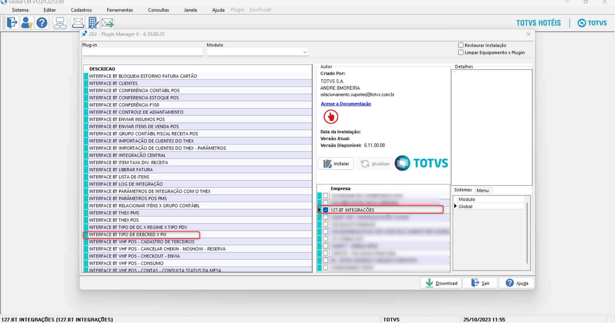
Task: Click the red hand pointer icon
Action: 331,117
